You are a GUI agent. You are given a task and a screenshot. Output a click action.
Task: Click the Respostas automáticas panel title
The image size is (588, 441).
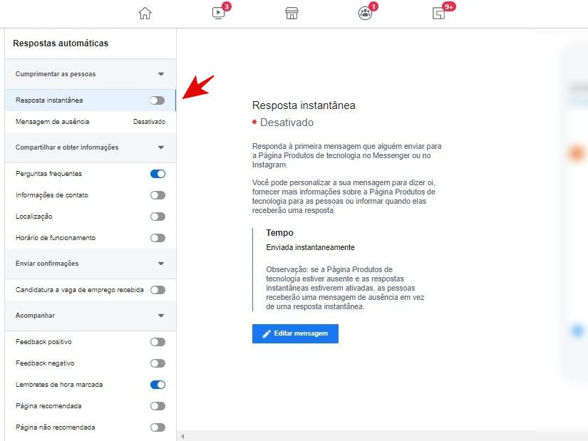coord(61,43)
